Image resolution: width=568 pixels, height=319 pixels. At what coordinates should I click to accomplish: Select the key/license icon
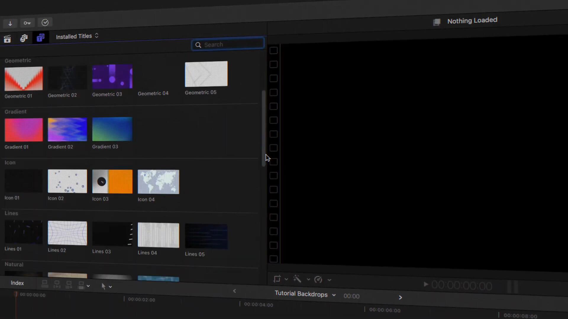click(27, 22)
